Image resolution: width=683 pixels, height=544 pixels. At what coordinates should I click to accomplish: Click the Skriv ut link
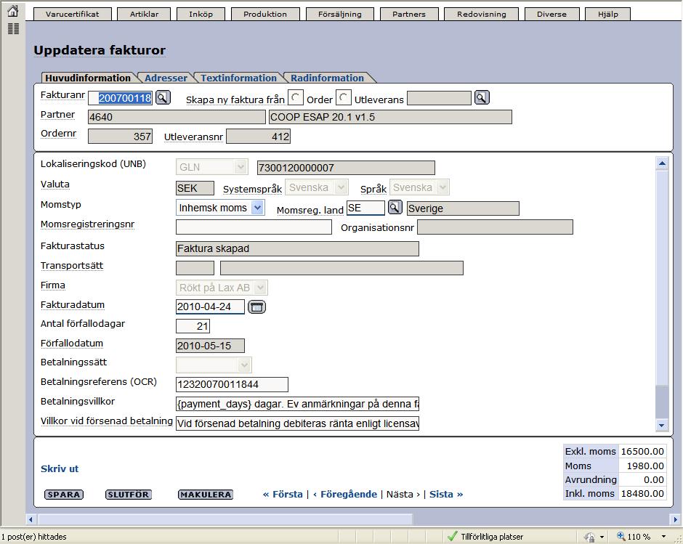click(60, 468)
